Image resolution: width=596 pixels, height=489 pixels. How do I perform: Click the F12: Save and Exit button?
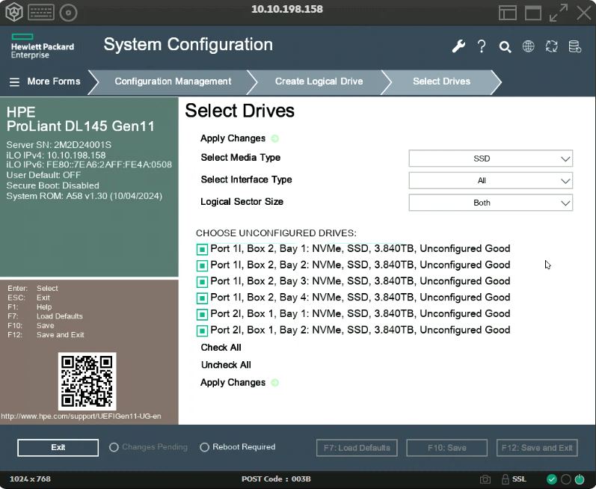tap(537, 448)
